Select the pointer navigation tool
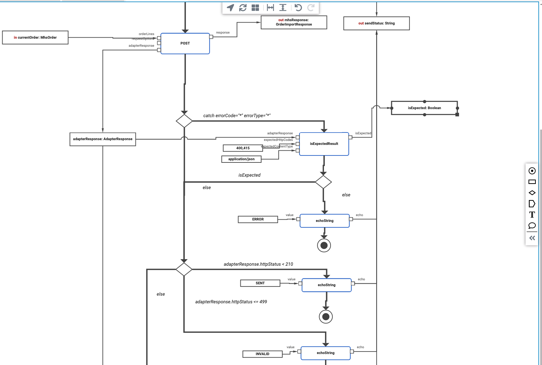 229,7
